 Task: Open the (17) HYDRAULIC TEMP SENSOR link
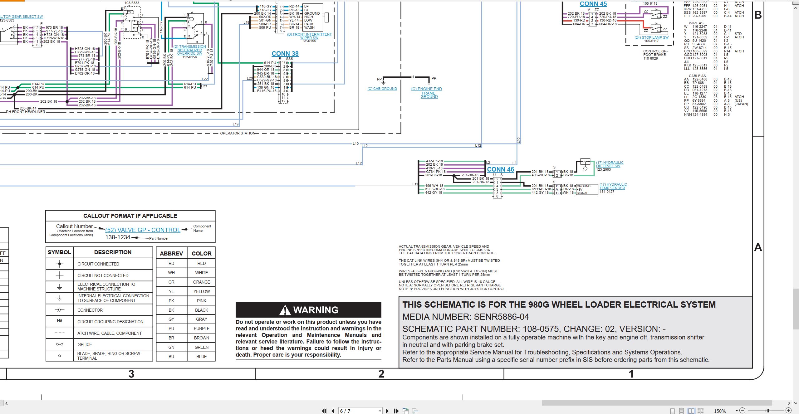[x=613, y=186]
